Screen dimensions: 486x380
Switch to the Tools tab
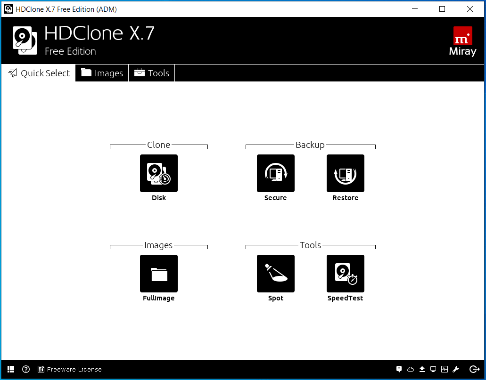tap(151, 73)
